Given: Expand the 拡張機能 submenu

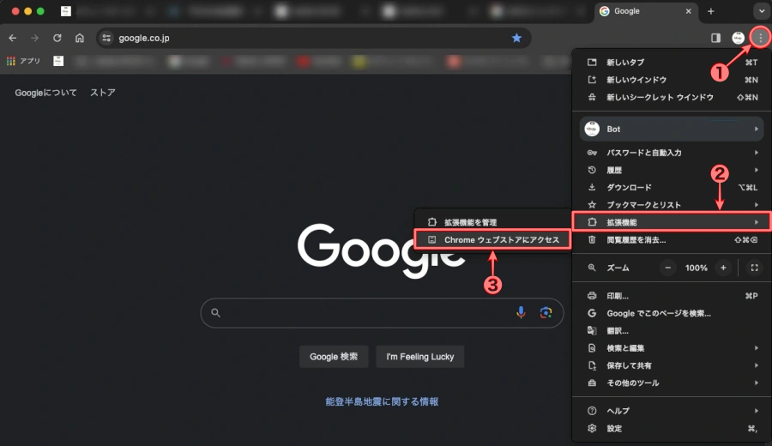Looking at the screenshot, I should (x=669, y=222).
